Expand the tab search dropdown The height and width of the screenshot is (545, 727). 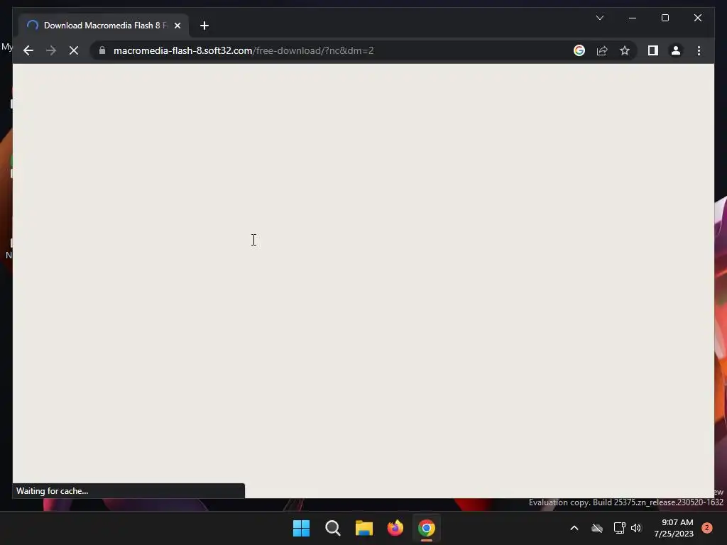click(599, 18)
